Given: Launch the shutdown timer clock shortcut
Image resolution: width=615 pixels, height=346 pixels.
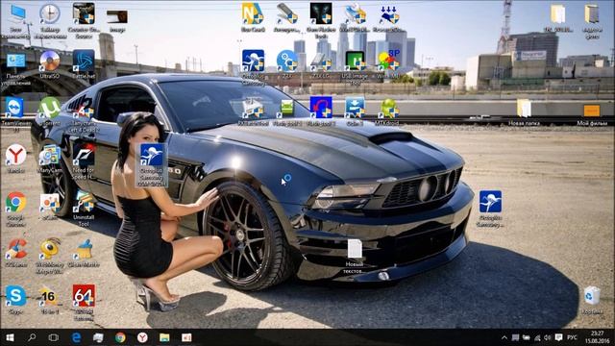Looking at the screenshot, I should click(50, 14).
